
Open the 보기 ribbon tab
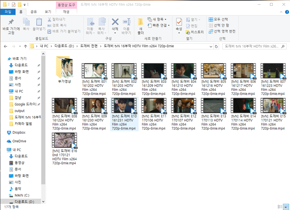pyautogui.click(x=48, y=12)
